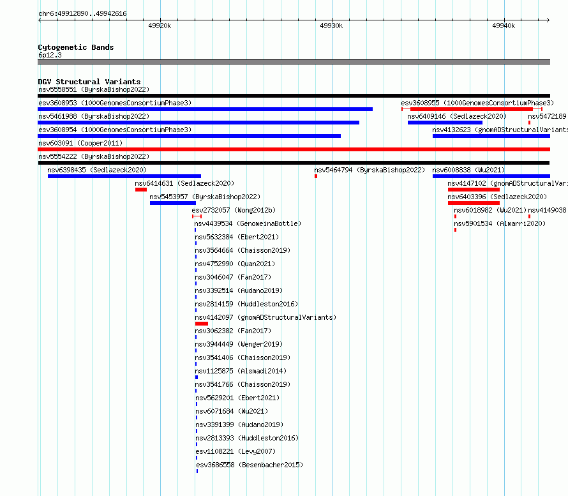Viewport: 568px width, 496px height.
Task: Open nsv3944449 (Wenger2019) variant
Action: (239, 344)
